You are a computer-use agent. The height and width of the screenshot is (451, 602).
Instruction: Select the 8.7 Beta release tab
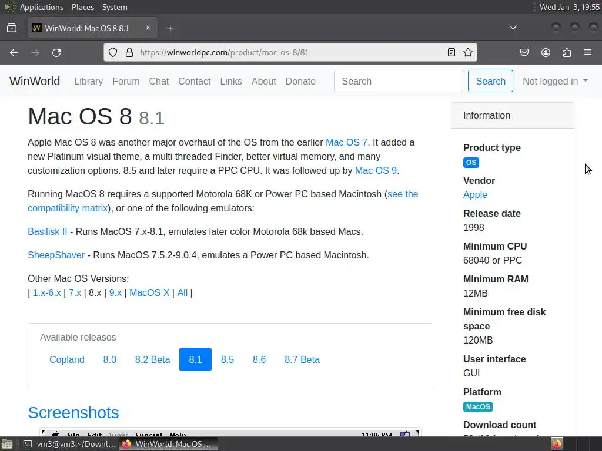[x=302, y=359]
